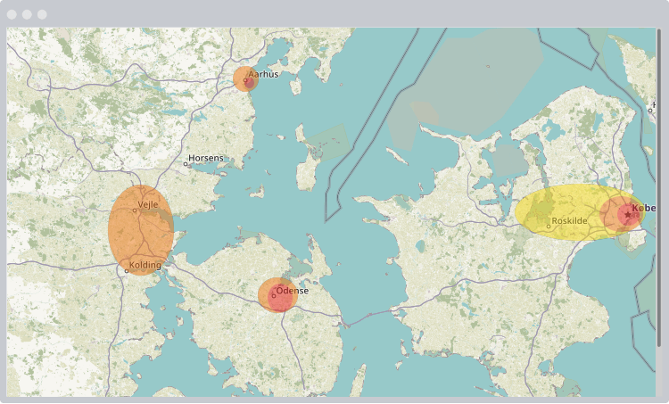The image size is (669, 404).
Task: Click the Kolding city label
Action: click(x=145, y=265)
